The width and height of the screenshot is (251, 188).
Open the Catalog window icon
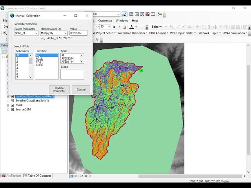[x=137, y=14]
